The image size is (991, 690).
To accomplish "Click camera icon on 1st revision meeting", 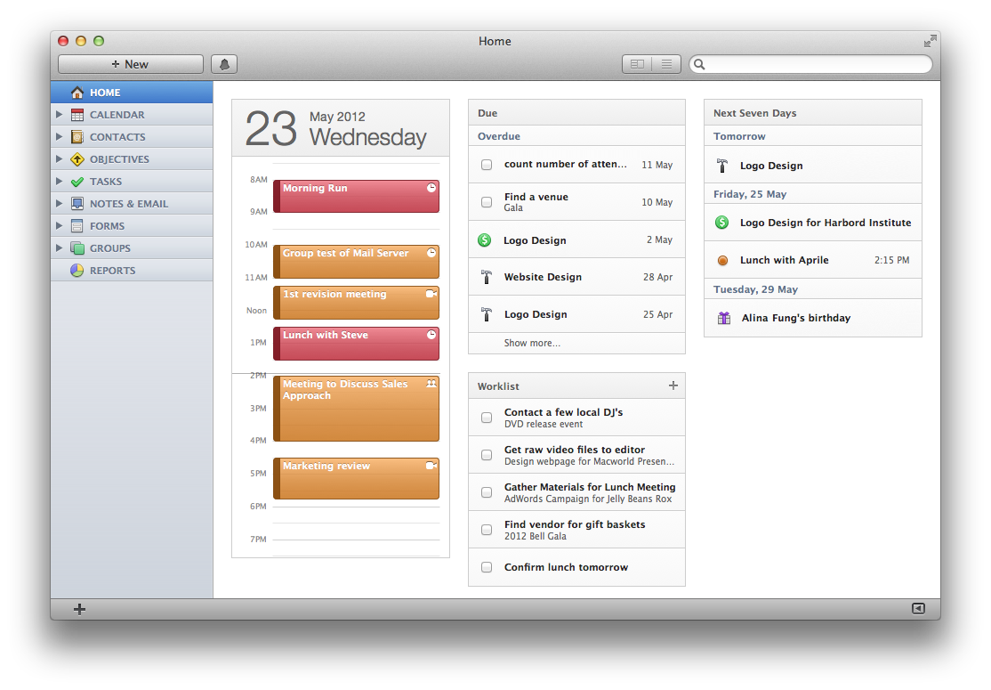I will coord(431,294).
